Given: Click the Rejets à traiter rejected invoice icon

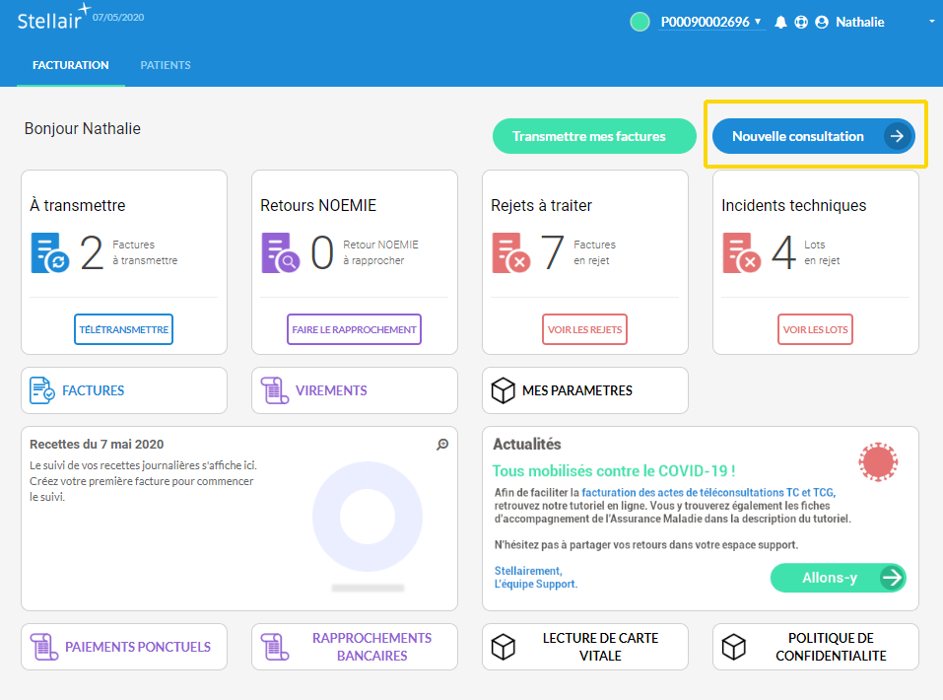Looking at the screenshot, I should (511, 252).
